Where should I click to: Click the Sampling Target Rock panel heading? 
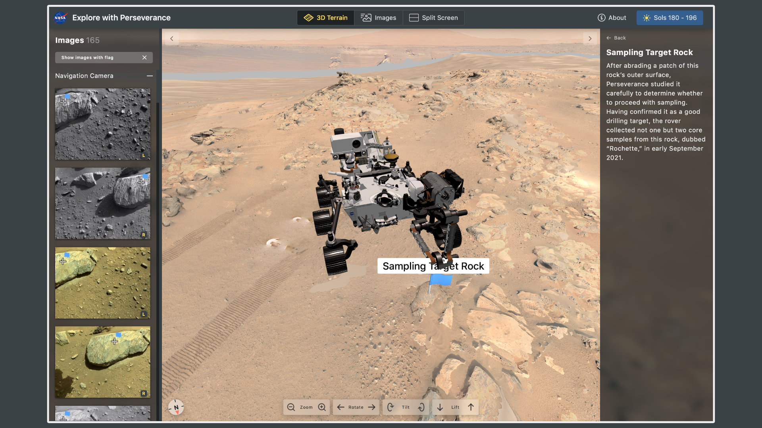[649, 52]
